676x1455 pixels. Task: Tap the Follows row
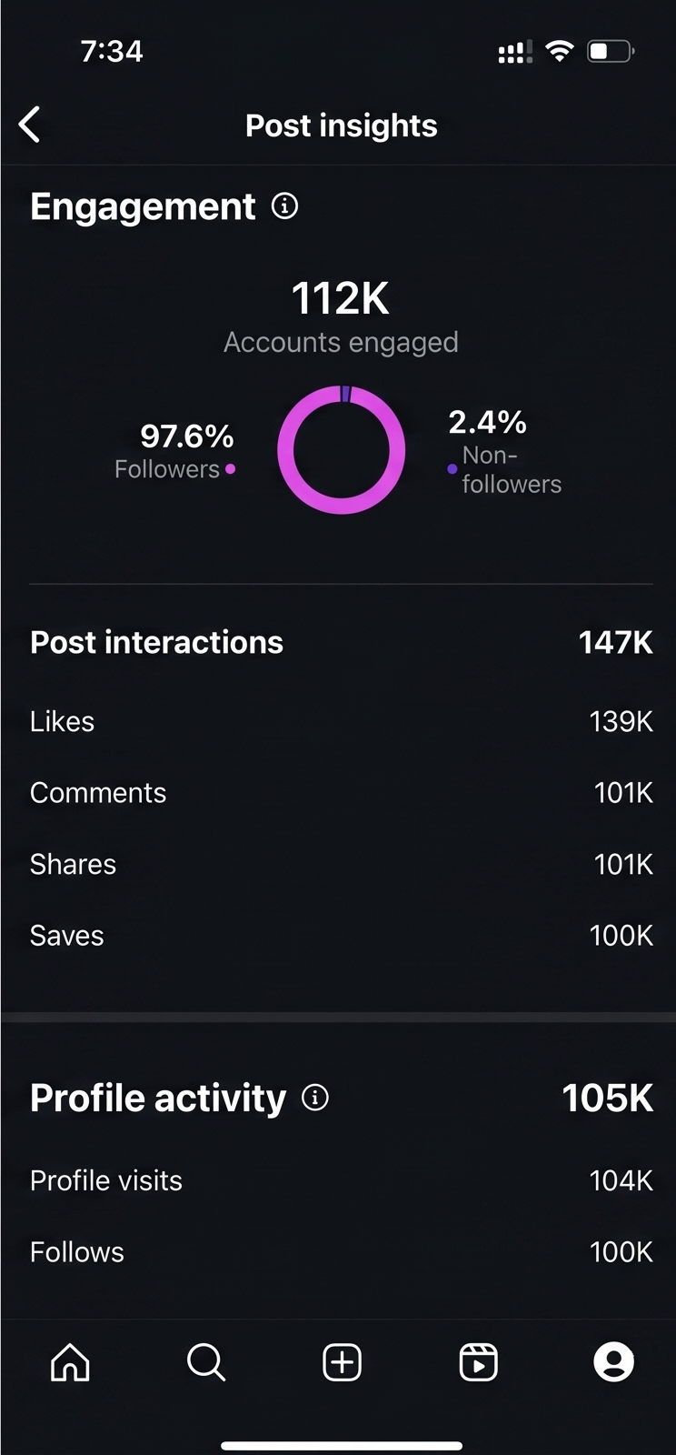342,1252
